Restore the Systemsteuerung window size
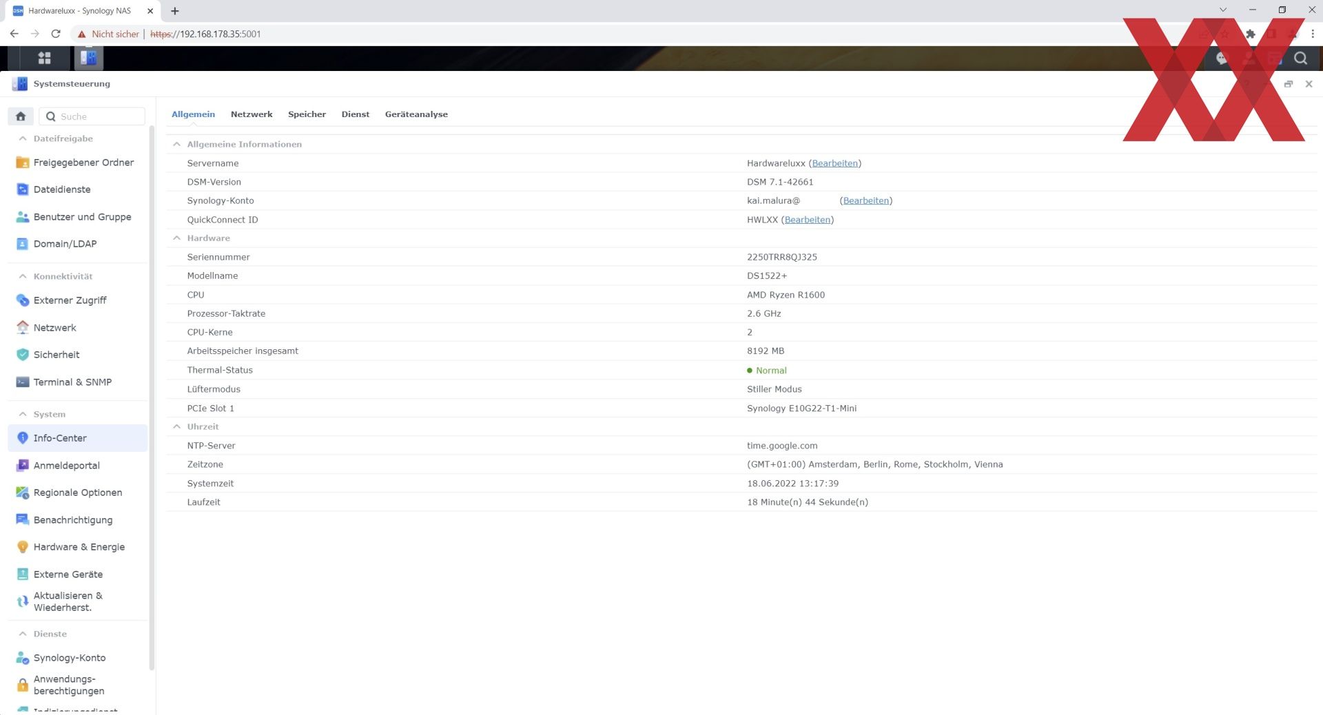This screenshot has height=715, width=1323. click(1288, 84)
